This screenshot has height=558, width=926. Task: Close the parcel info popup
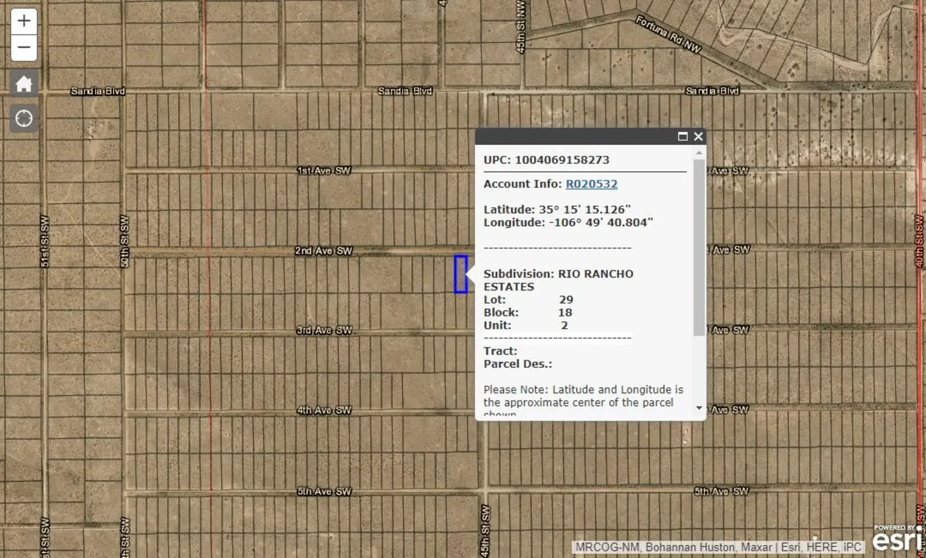[698, 136]
